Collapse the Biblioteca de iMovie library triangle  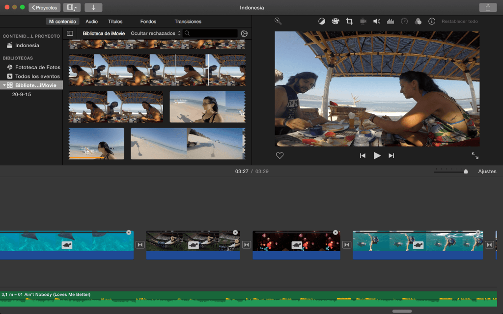pos(4,85)
